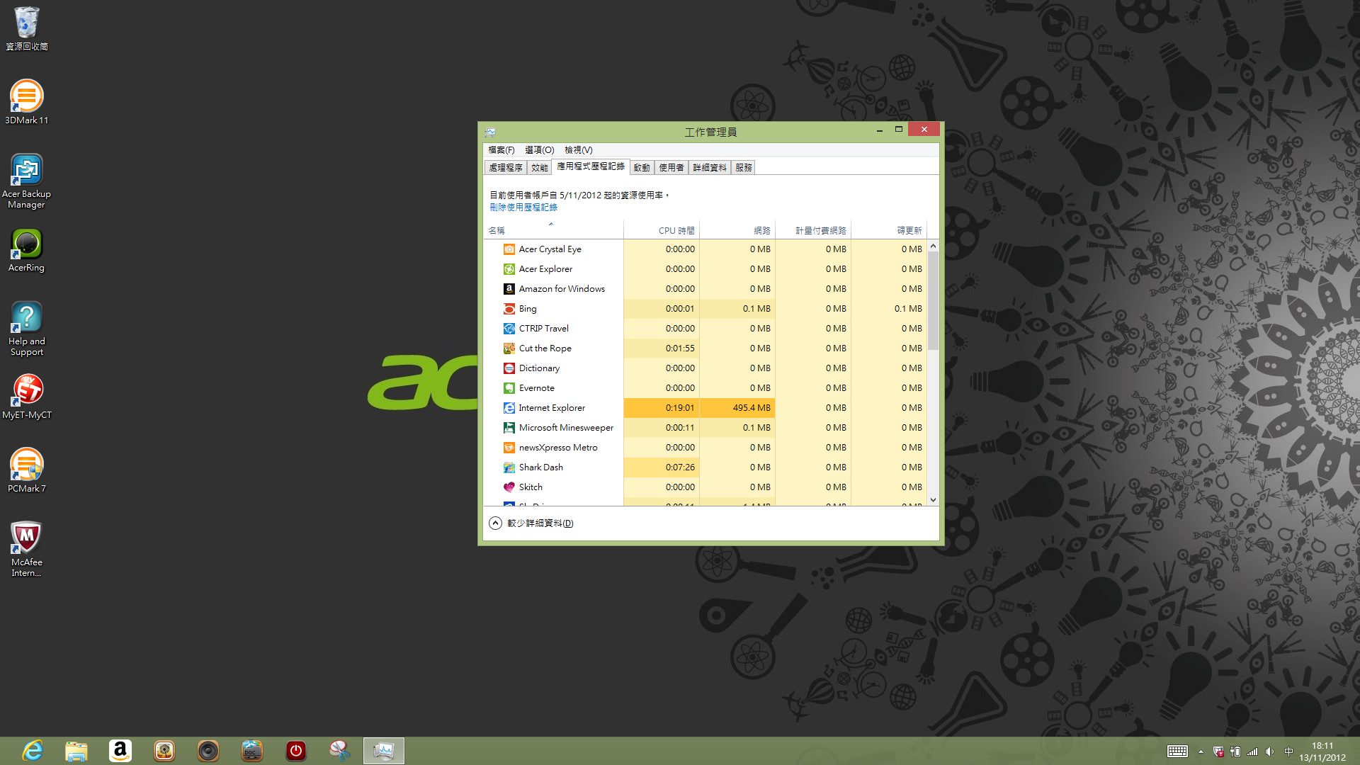Select the Acer Explorer row
Viewport: 1360px width, 765px height.
(x=705, y=269)
